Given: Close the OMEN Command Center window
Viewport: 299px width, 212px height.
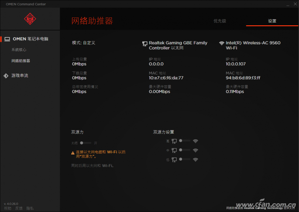Looking at the screenshot, I should (x=295, y=4).
